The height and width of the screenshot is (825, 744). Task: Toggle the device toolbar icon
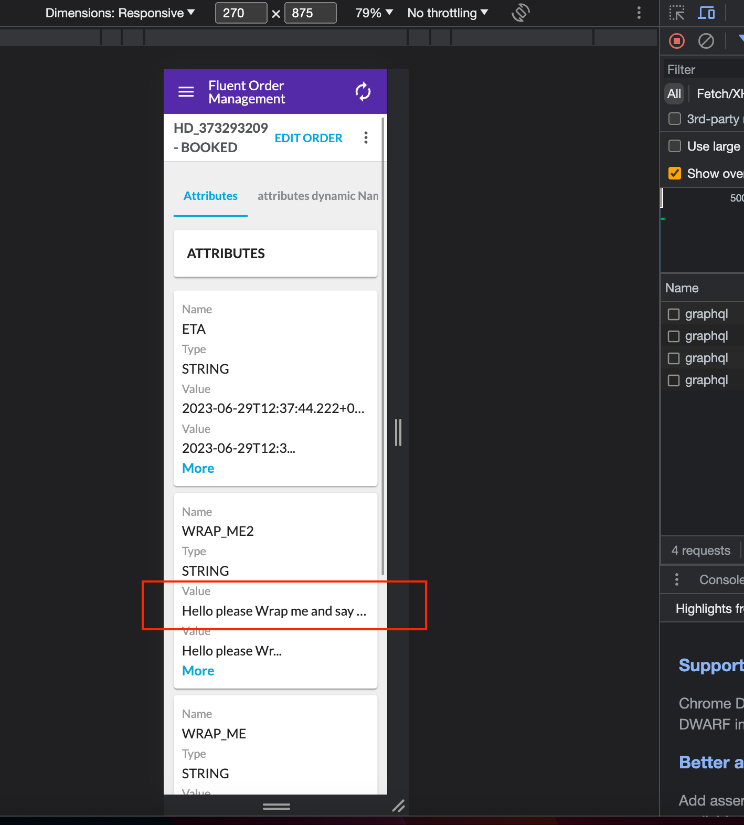pos(706,13)
